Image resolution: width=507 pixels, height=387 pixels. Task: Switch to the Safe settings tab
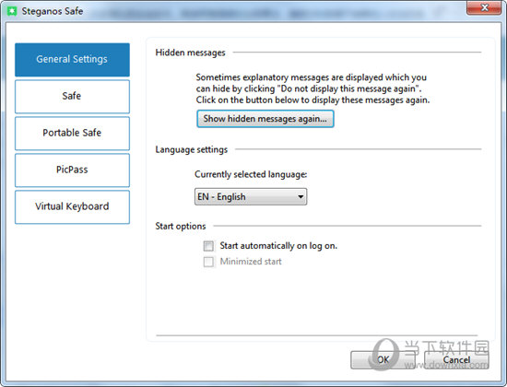[72, 97]
